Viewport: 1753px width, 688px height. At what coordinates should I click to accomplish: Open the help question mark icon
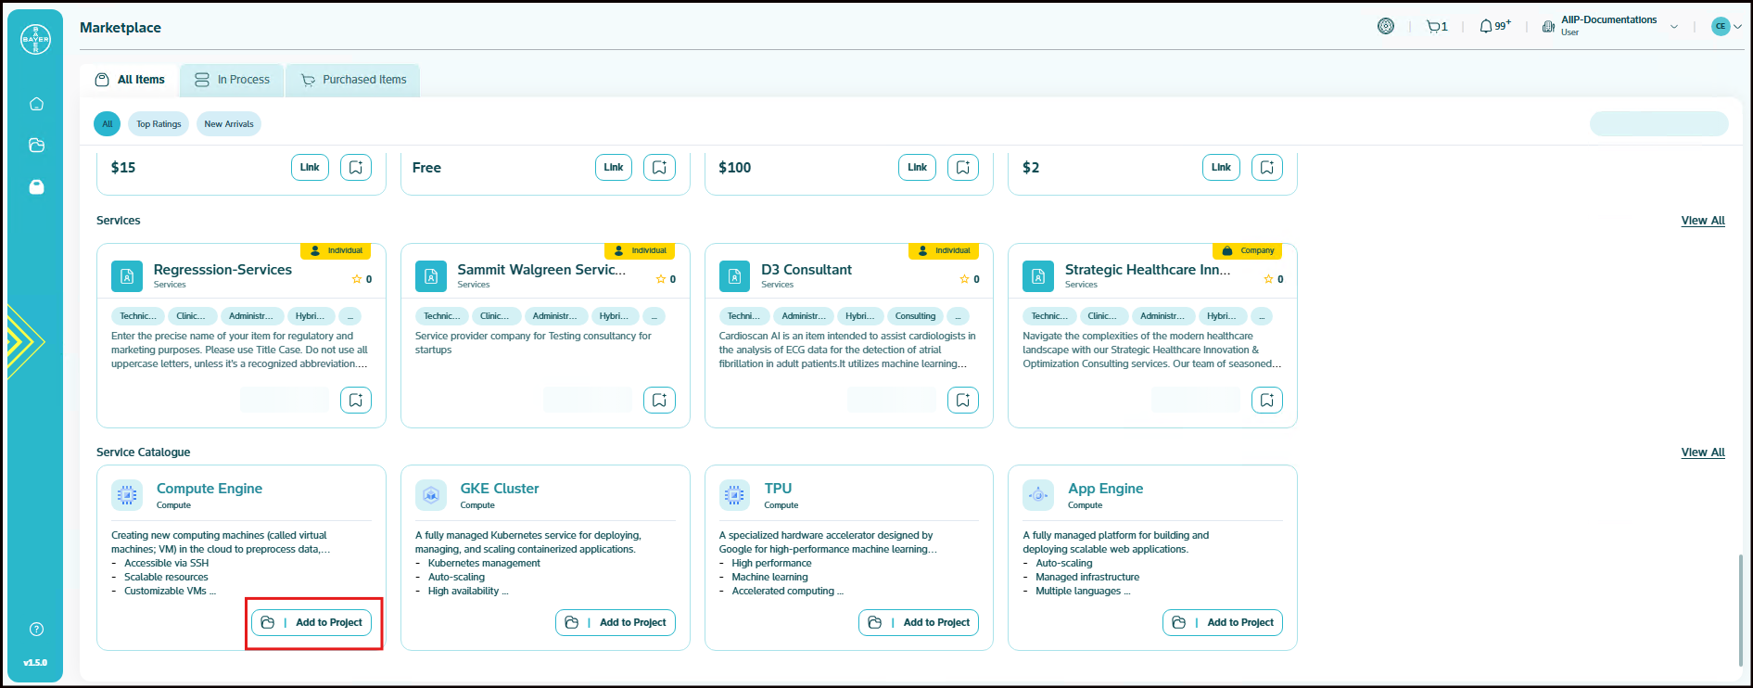point(36,630)
